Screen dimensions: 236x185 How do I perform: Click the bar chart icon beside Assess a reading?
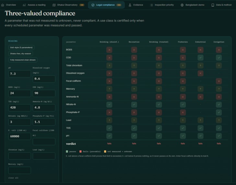click(x=24, y=5)
